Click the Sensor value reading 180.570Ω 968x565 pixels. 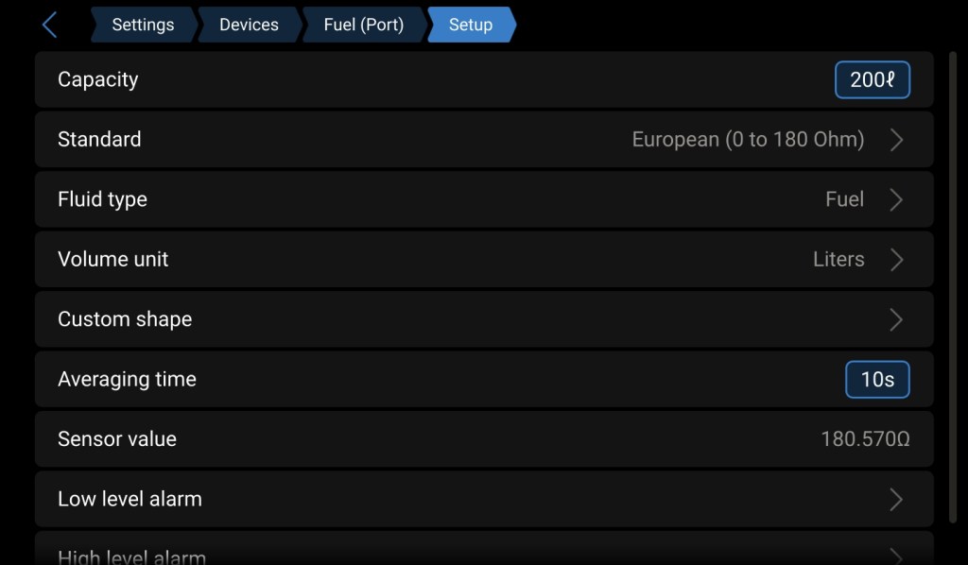(865, 439)
